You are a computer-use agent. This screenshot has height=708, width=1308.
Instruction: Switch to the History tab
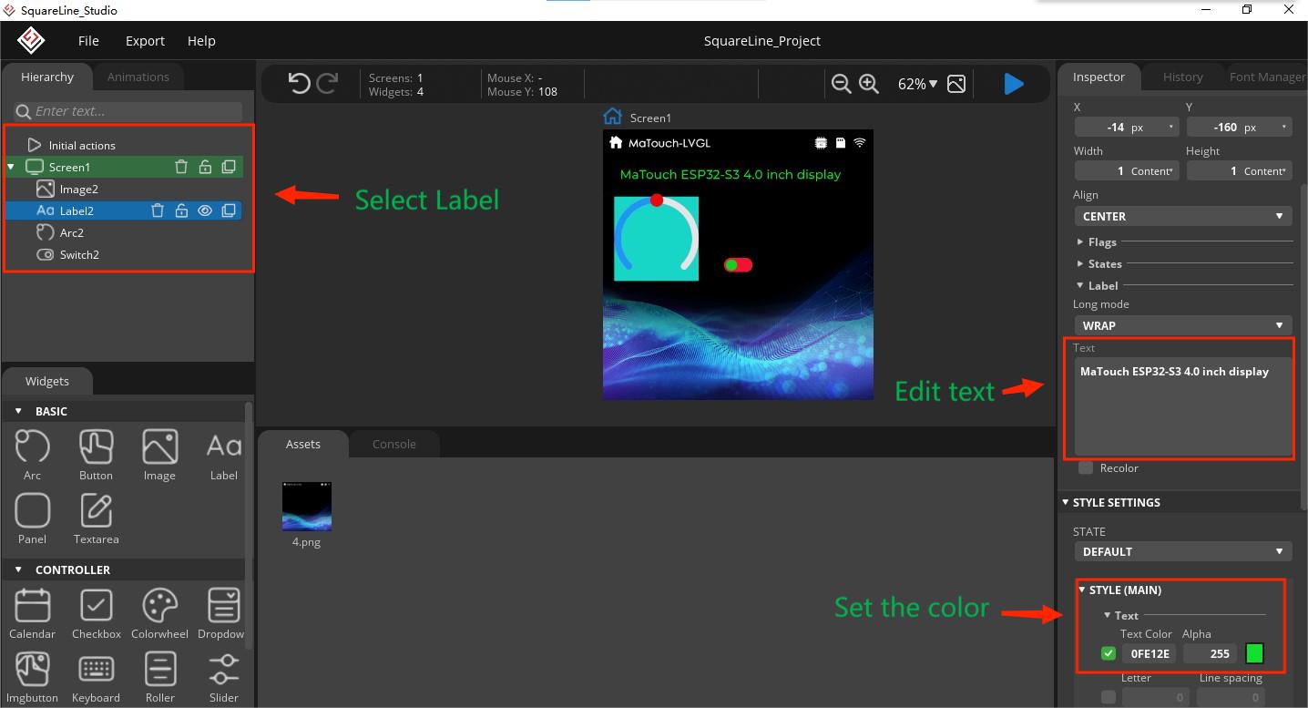tap(1182, 77)
